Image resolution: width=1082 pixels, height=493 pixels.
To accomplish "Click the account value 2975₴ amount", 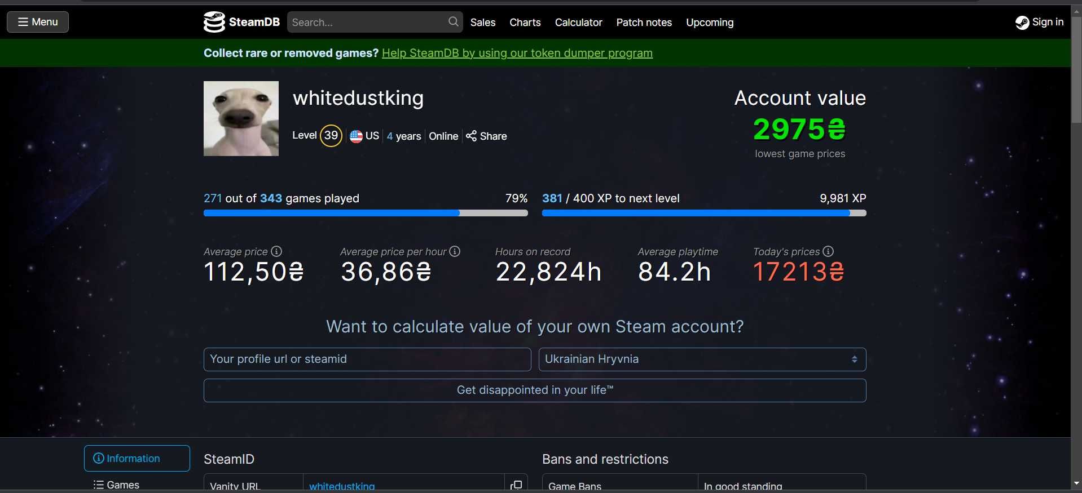I will pyautogui.click(x=800, y=129).
